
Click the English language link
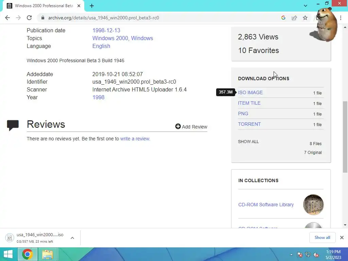click(x=101, y=46)
